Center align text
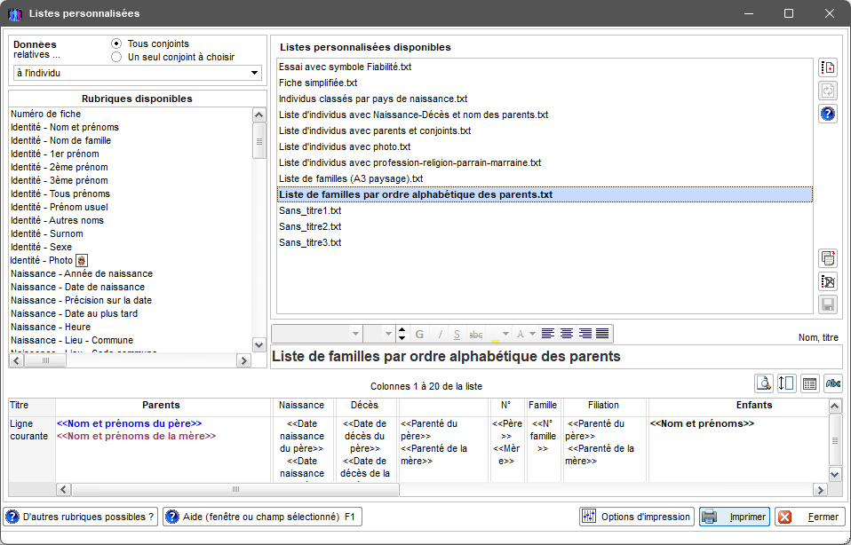The image size is (851, 545). (567, 334)
